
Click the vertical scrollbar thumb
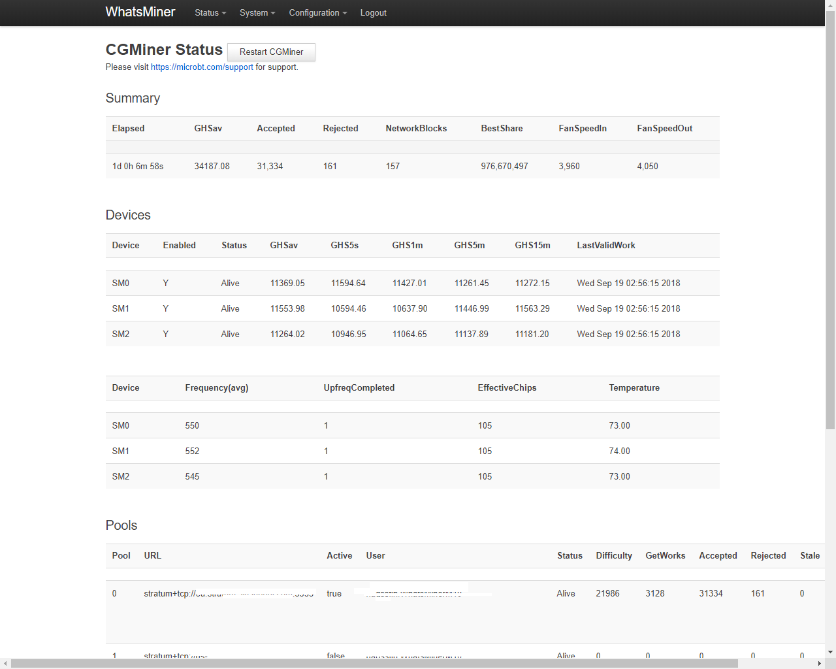point(830,220)
